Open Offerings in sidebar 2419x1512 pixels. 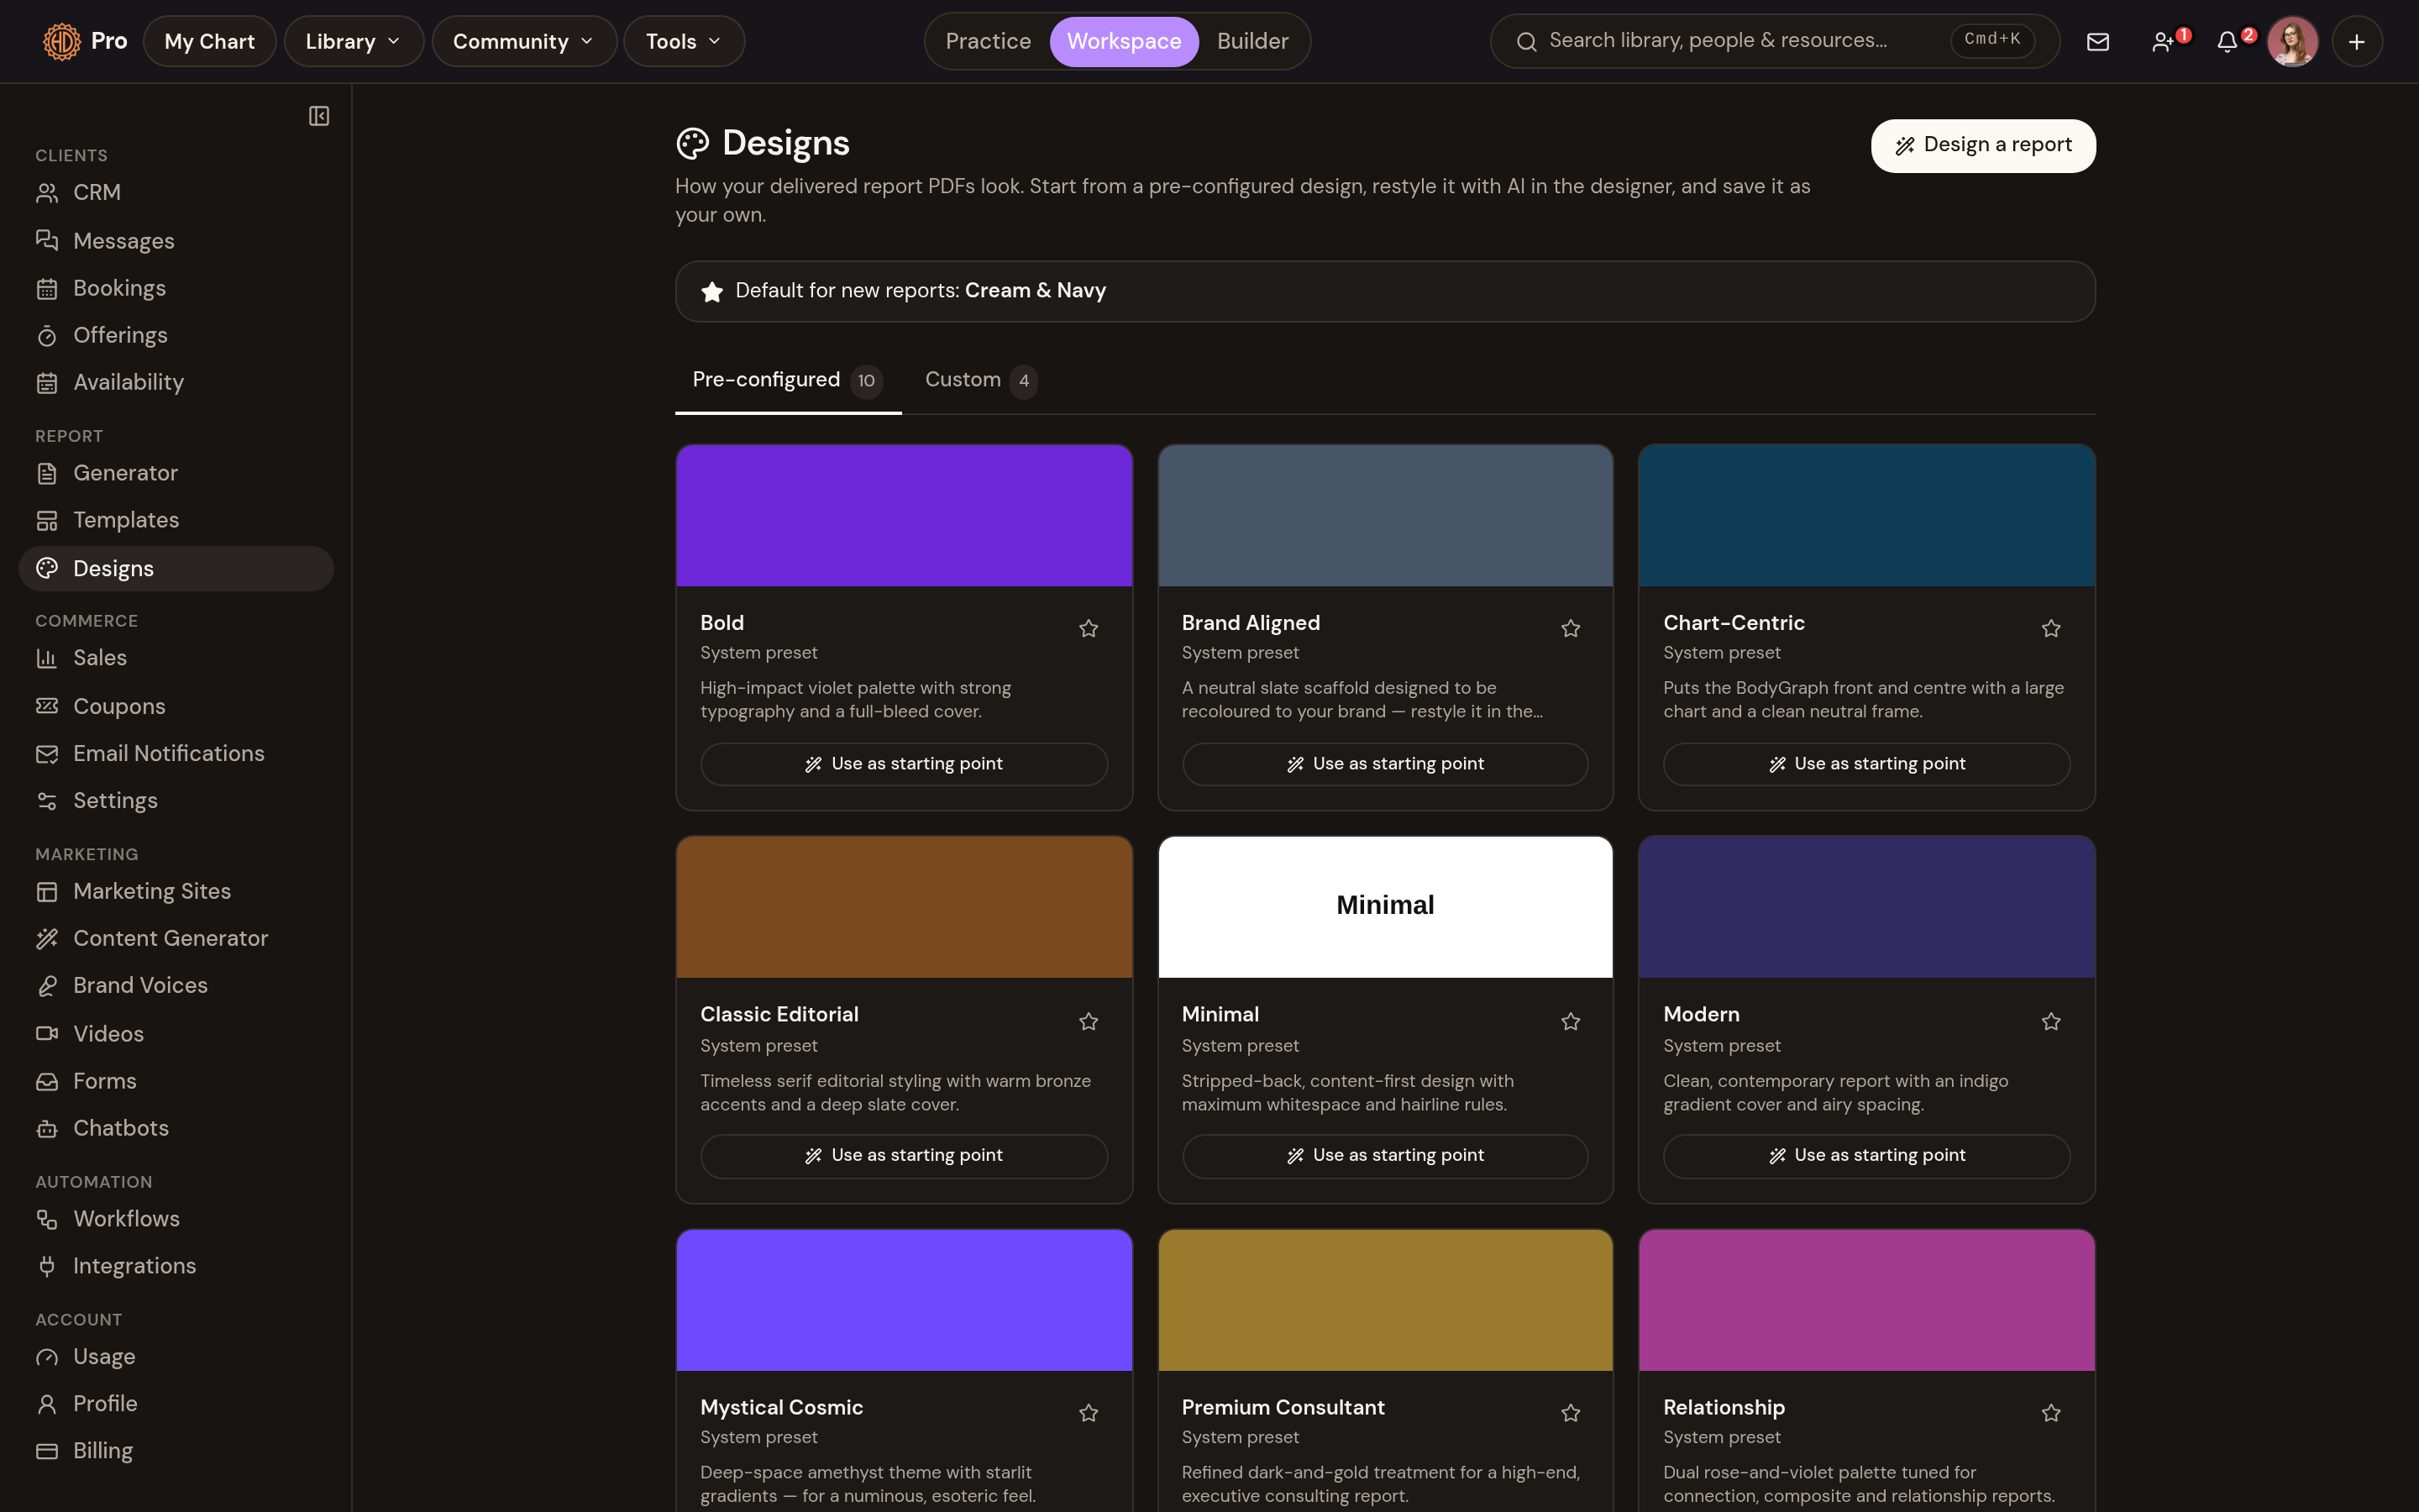tap(176, 335)
